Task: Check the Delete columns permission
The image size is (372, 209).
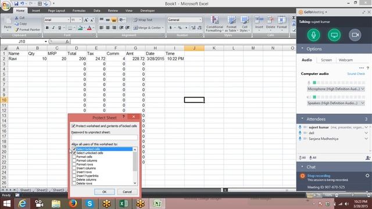Action: point(74,179)
